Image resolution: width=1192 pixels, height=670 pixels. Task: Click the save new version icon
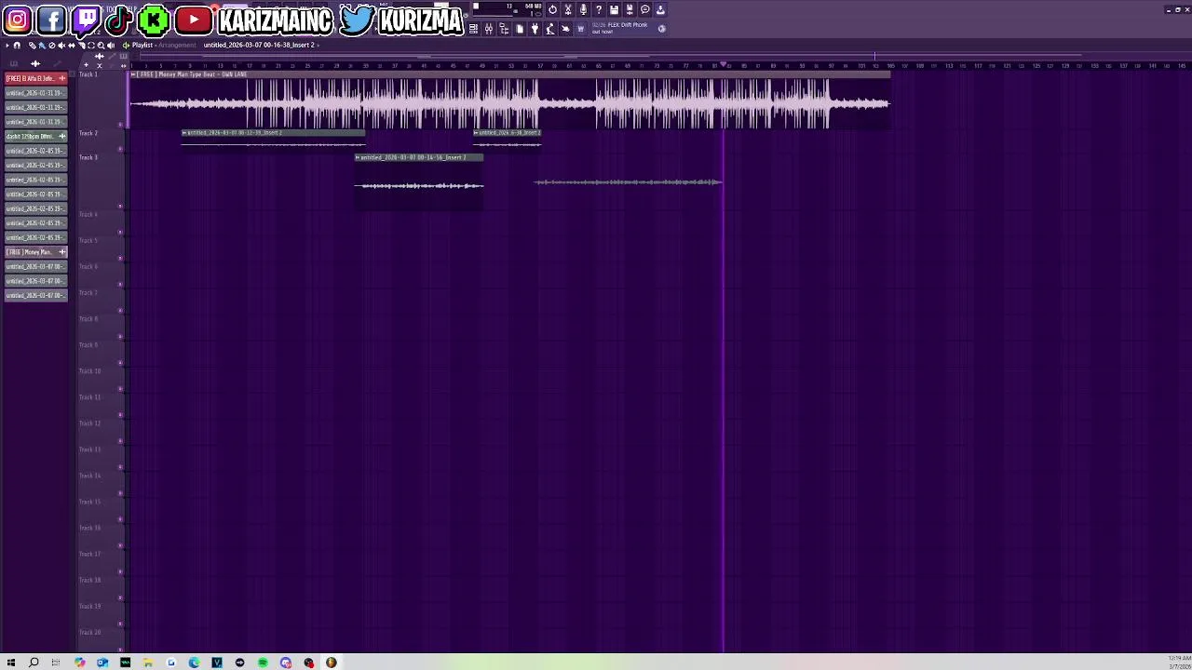[630, 10]
